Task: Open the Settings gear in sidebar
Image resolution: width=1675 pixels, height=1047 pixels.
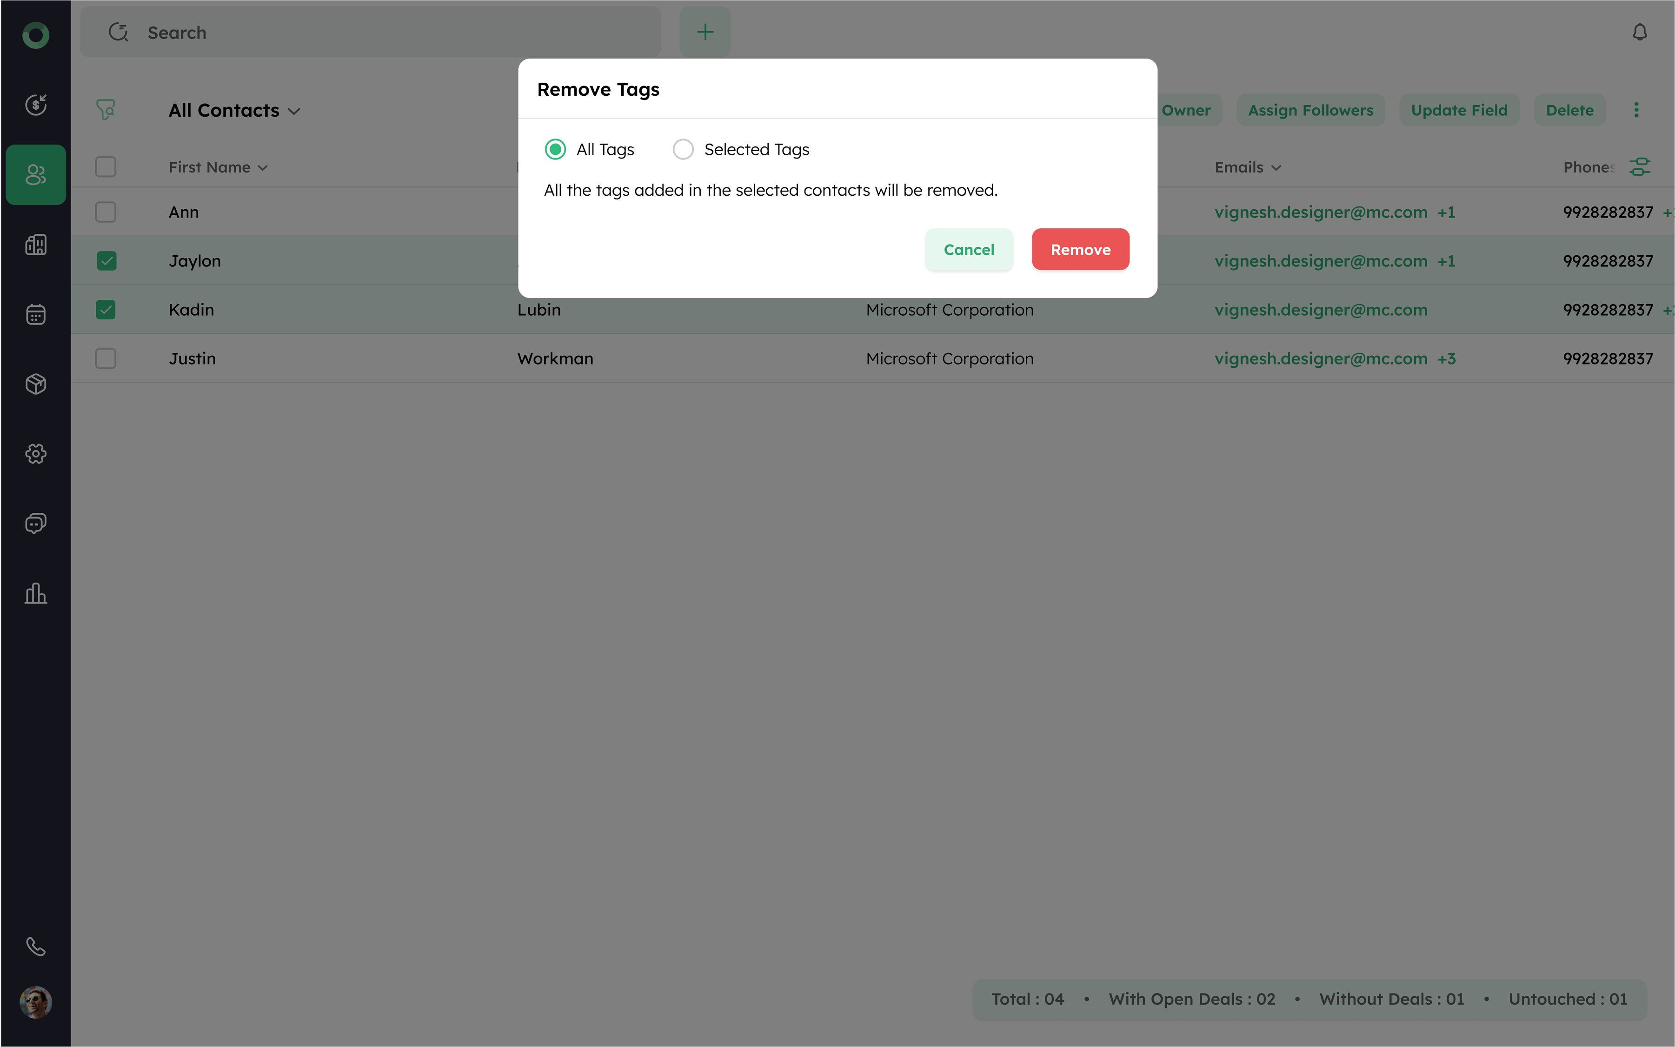Action: pyautogui.click(x=35, y=454)
